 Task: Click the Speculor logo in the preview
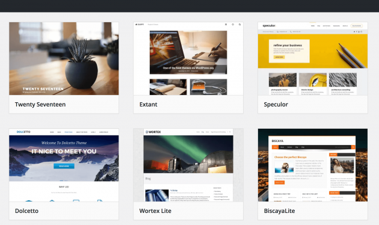click(269, 26)
